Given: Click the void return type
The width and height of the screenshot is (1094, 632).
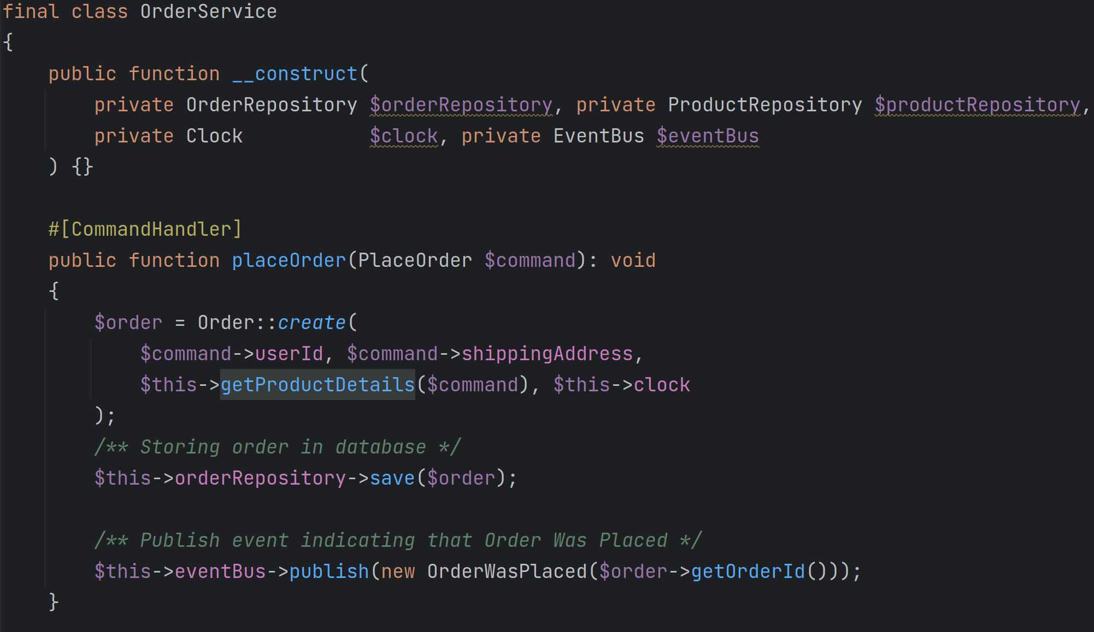Looking at the screenshot, I should pos(633,260).
